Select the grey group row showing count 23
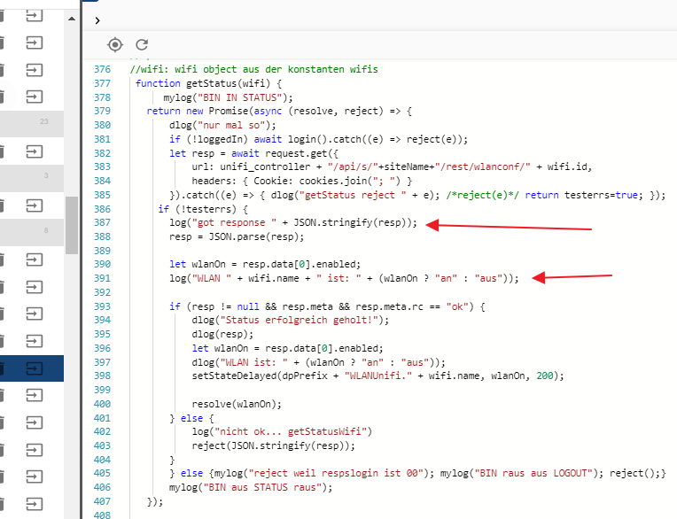 tap(32, 124)
